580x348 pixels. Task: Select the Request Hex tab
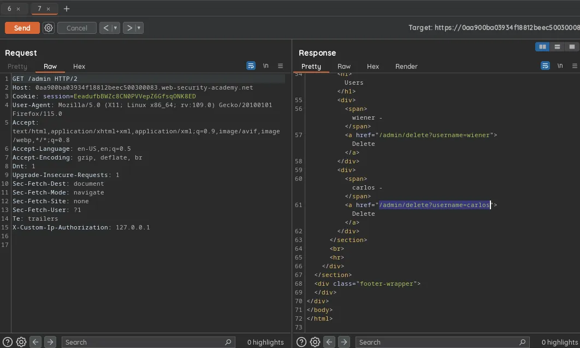[x=79, y=66]
